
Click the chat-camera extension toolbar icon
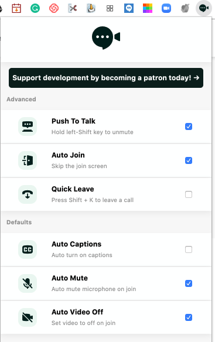pyautogui.click(x=204, y=8)
